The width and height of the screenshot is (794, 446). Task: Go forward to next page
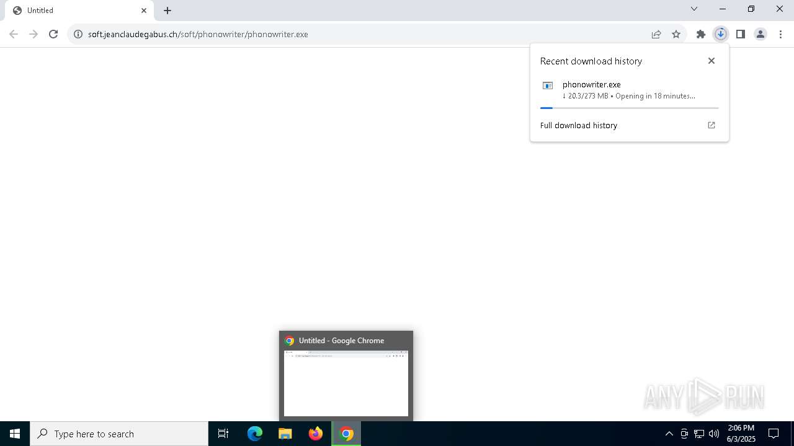tap(33, 34)
